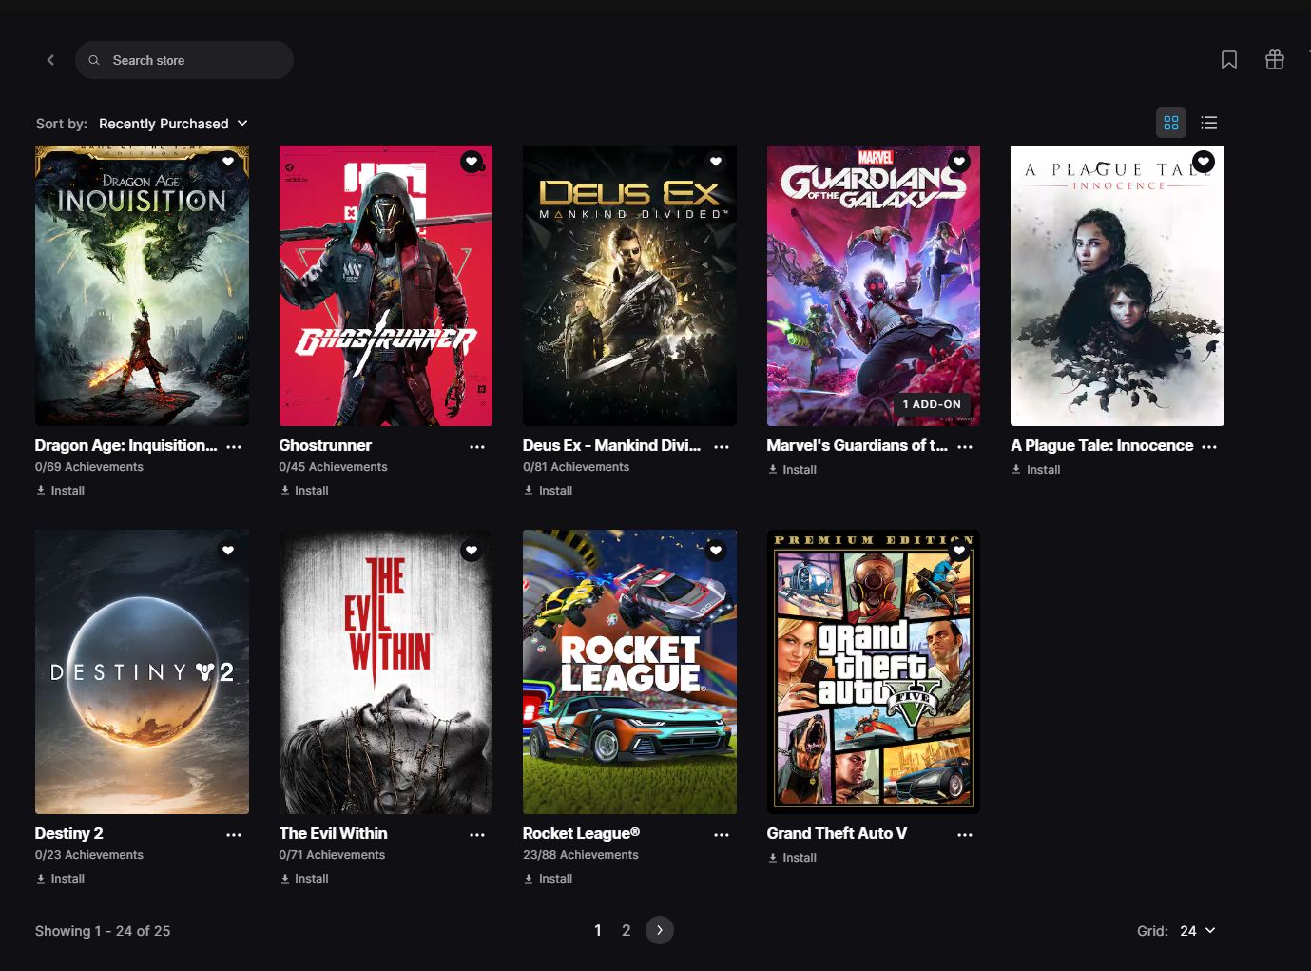Install Dragon Age: Inquisition
Viewport: 1311px width, 971px height.
tap(60, 491)
